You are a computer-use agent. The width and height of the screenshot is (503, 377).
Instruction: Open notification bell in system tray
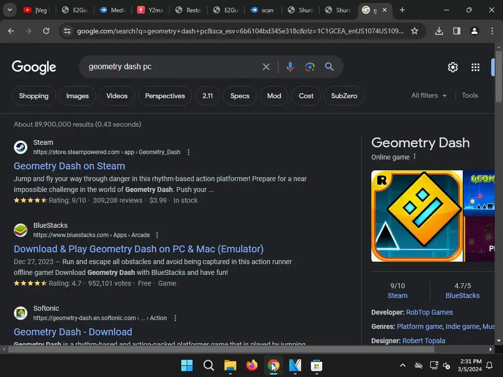click(x=489, y=365)
